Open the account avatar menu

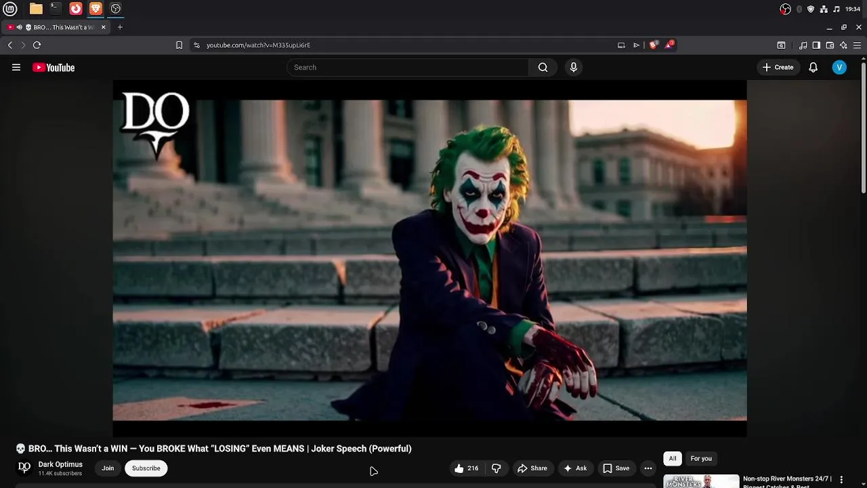pos(839,67)
